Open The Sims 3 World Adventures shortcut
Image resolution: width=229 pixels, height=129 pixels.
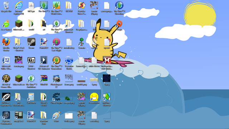click(x=57, y=5)
